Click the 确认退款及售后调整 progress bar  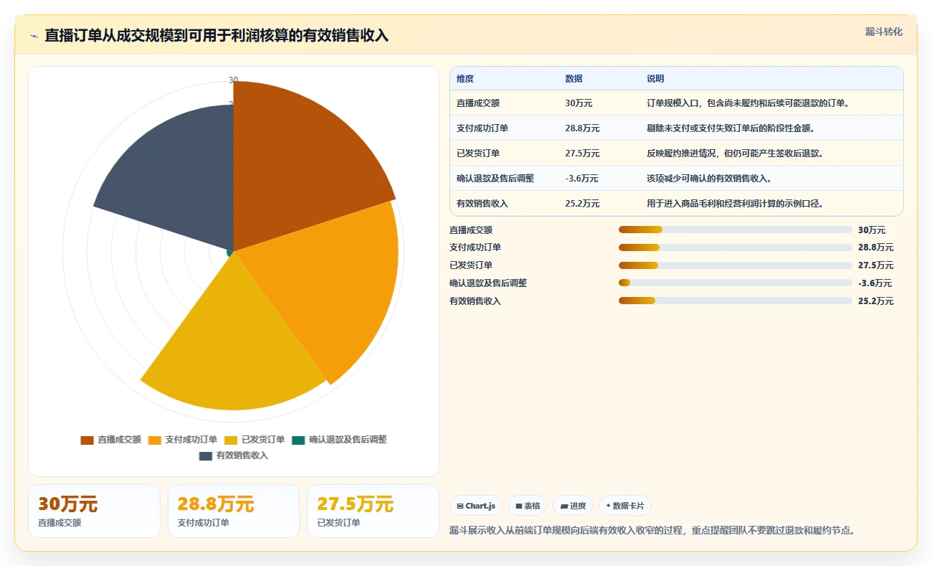pos(735,283)
